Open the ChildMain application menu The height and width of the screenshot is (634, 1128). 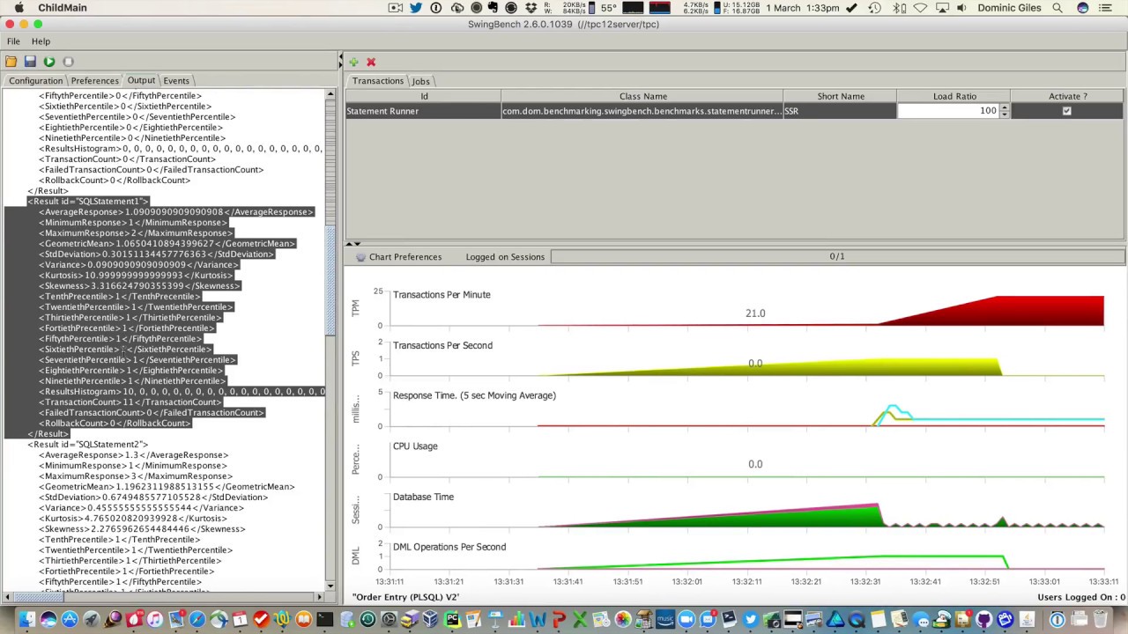pos(63,8)
